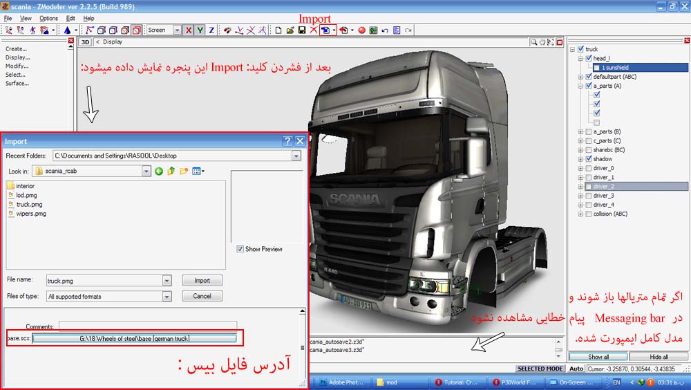The height and width of the screenshot is (390, 691).
Task: Check the driver_0 checkbox
Action: [589, 168]
